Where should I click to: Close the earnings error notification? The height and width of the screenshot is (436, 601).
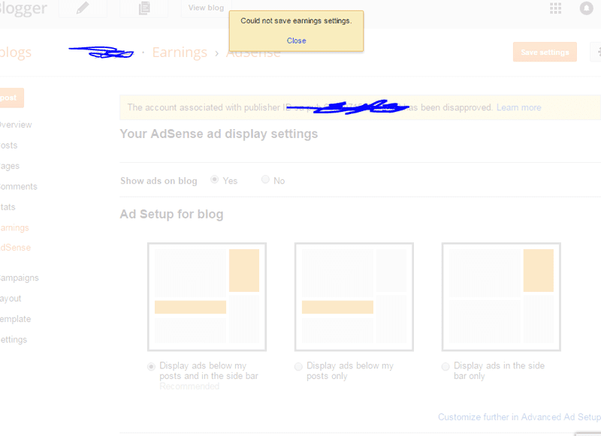click(x=296, y=41)
